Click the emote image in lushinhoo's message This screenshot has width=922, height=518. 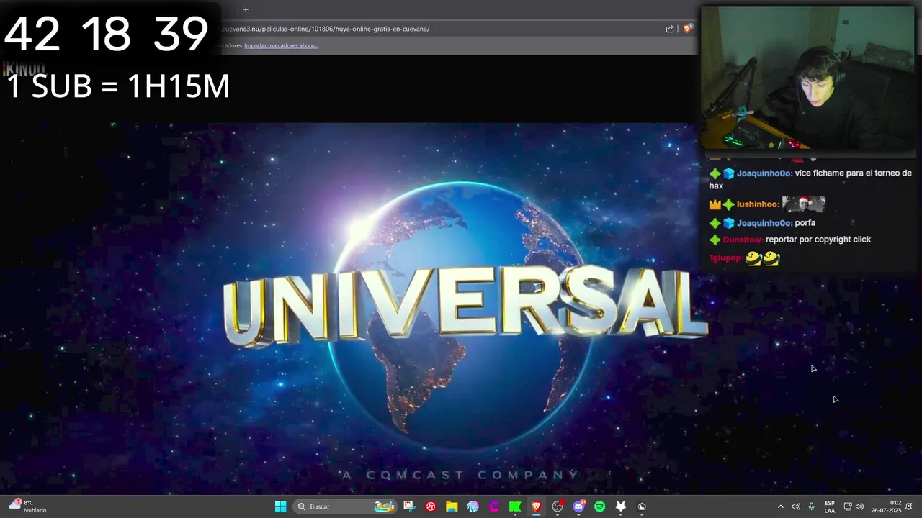pyautogui.click(x=803, y=204)
